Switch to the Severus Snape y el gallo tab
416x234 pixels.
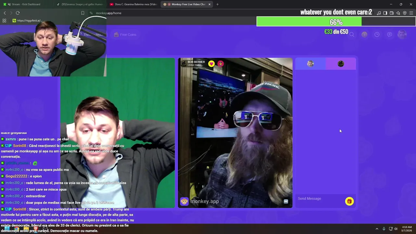[x=80, y=4]
